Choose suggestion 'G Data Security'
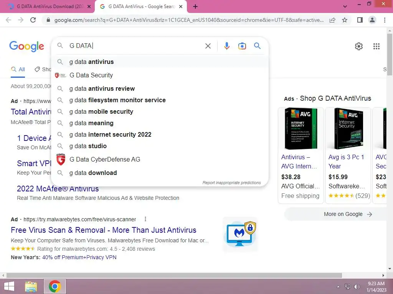Image resolution: width=393 pixels, height=294 pixels. 159,75
